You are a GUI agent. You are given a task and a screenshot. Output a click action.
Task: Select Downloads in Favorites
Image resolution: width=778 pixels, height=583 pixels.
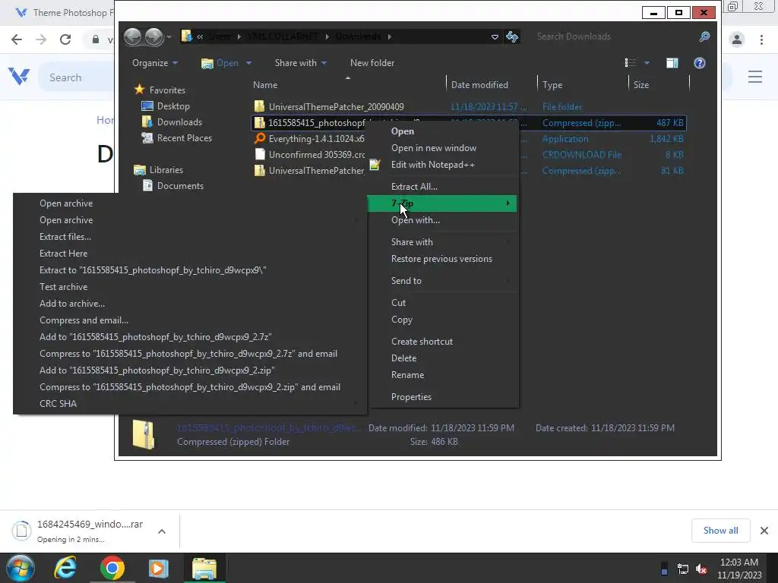pos(179,122)
